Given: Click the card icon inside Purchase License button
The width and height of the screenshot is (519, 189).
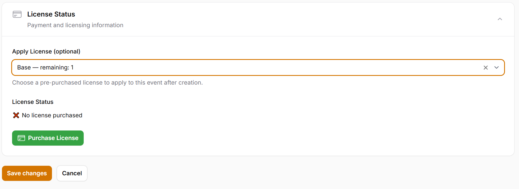Looking at the screenshot, I should pos(21,138).
